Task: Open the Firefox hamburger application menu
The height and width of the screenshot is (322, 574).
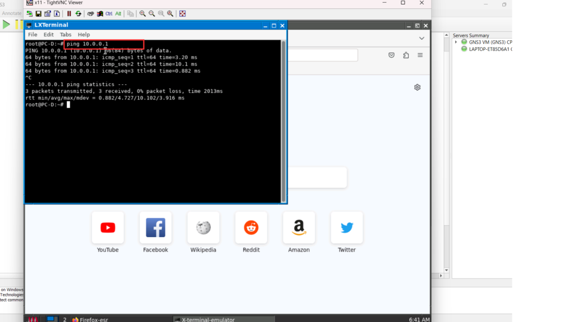Action: (x=420, y=55)
